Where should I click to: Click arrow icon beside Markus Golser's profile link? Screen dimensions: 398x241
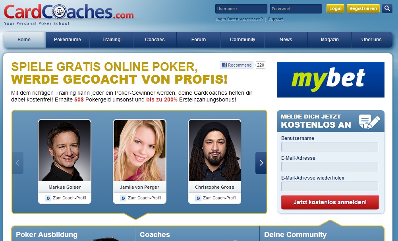click(48, 198)
